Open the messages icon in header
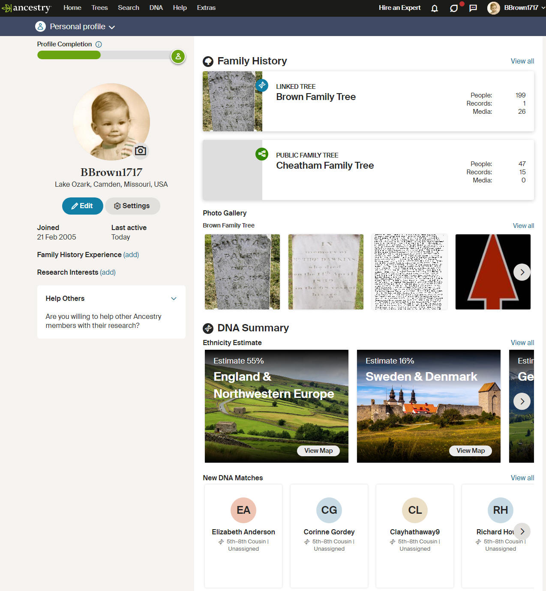546x591 pixels. 473,8
